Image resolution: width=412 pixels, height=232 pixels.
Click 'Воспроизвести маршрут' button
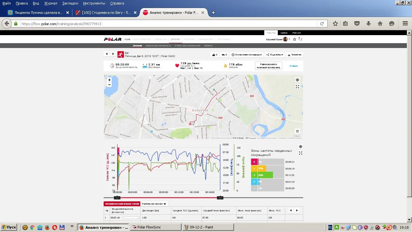247,55
